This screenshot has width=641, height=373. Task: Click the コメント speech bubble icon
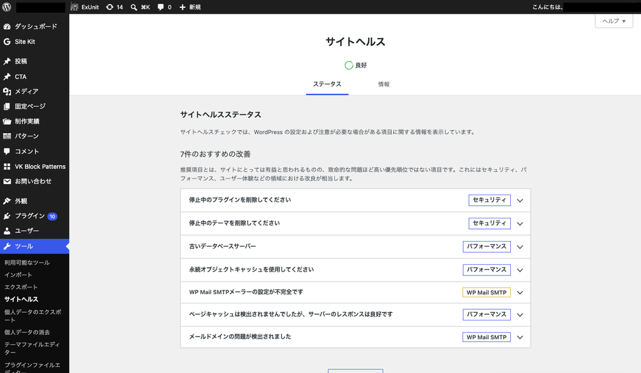tap(7, 151)
